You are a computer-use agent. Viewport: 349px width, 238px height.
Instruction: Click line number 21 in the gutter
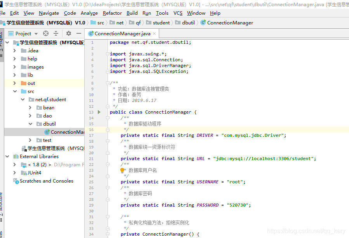pos(91,159)
